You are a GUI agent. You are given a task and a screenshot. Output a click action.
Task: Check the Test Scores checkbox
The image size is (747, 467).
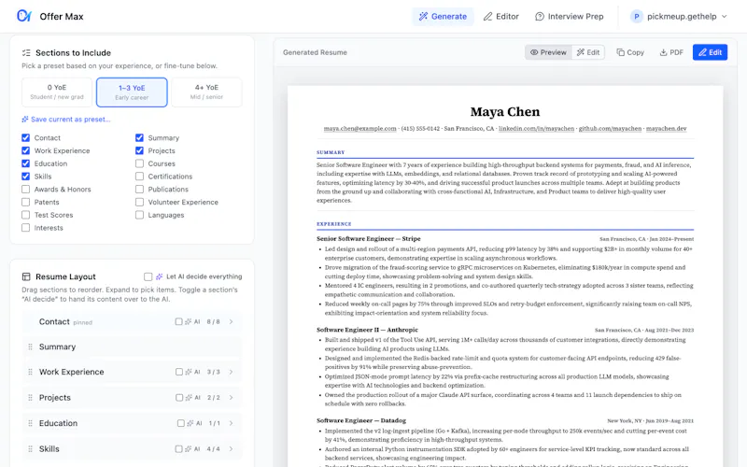click(x=26, y=215)
